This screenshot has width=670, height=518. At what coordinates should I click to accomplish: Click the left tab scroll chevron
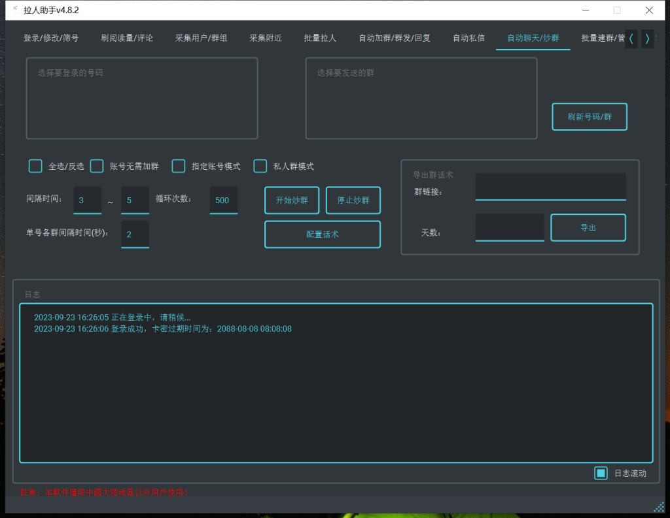coord(630,39)
